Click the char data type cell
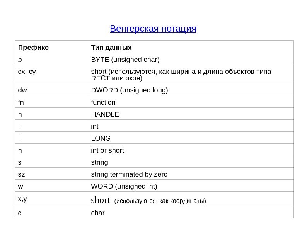The width and height of the screenshot is (307, 230). (x=97, y=213)
